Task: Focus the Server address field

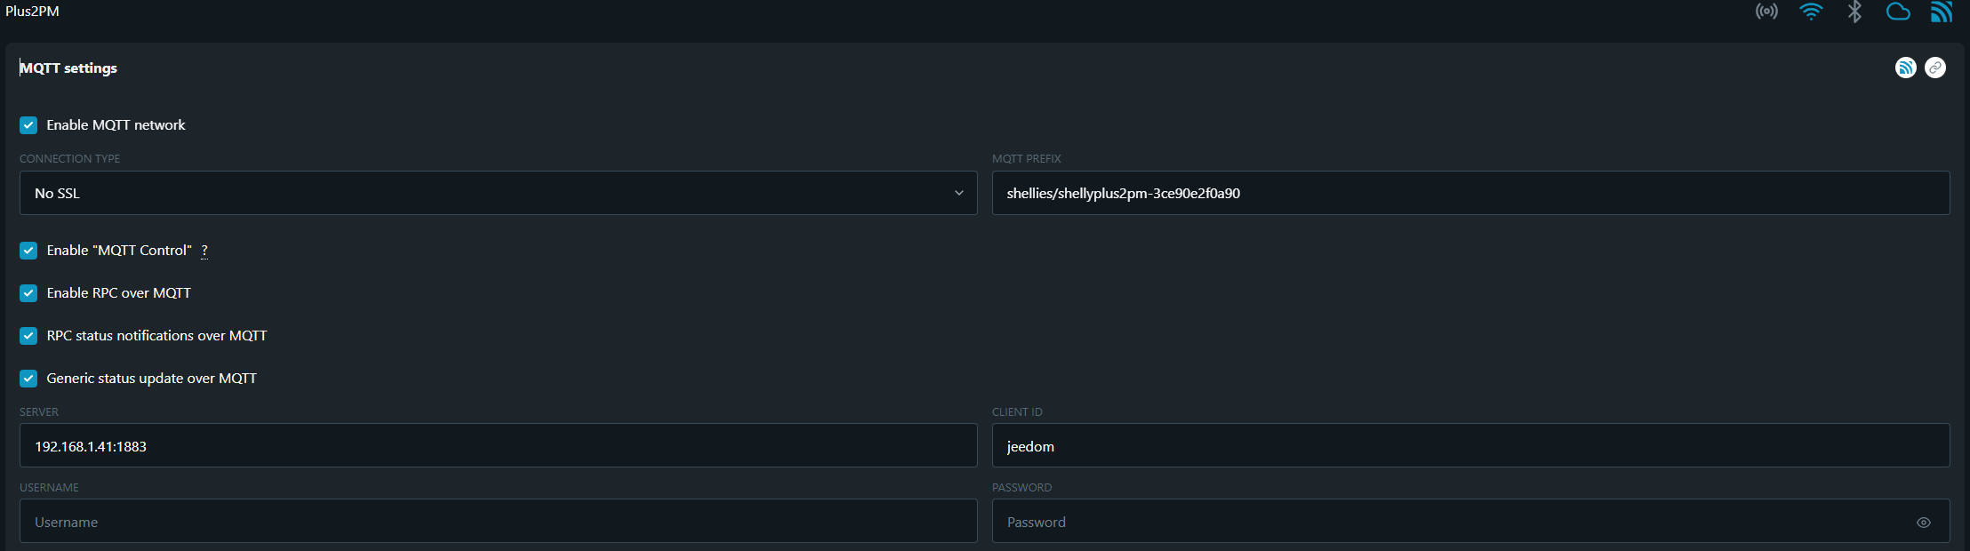Action: [x=498, y=446]
